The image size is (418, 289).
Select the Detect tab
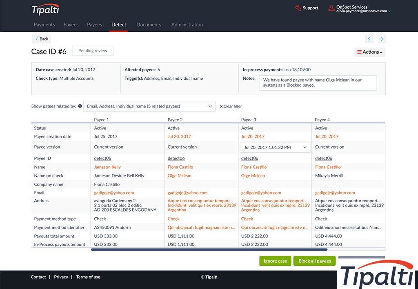[119, 24]
